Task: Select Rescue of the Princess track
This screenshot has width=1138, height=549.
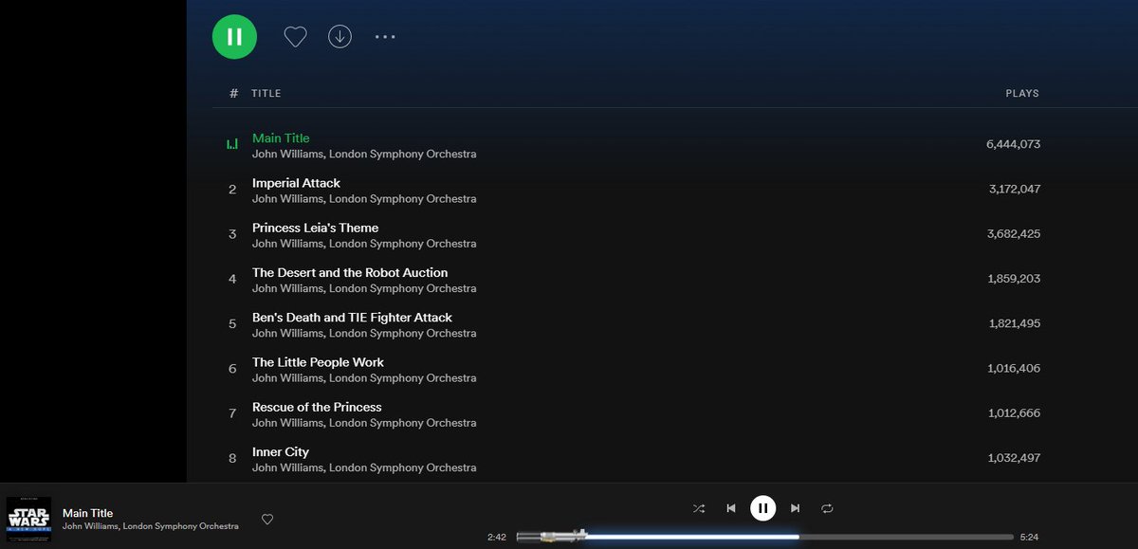Action: tap(317, 407)
